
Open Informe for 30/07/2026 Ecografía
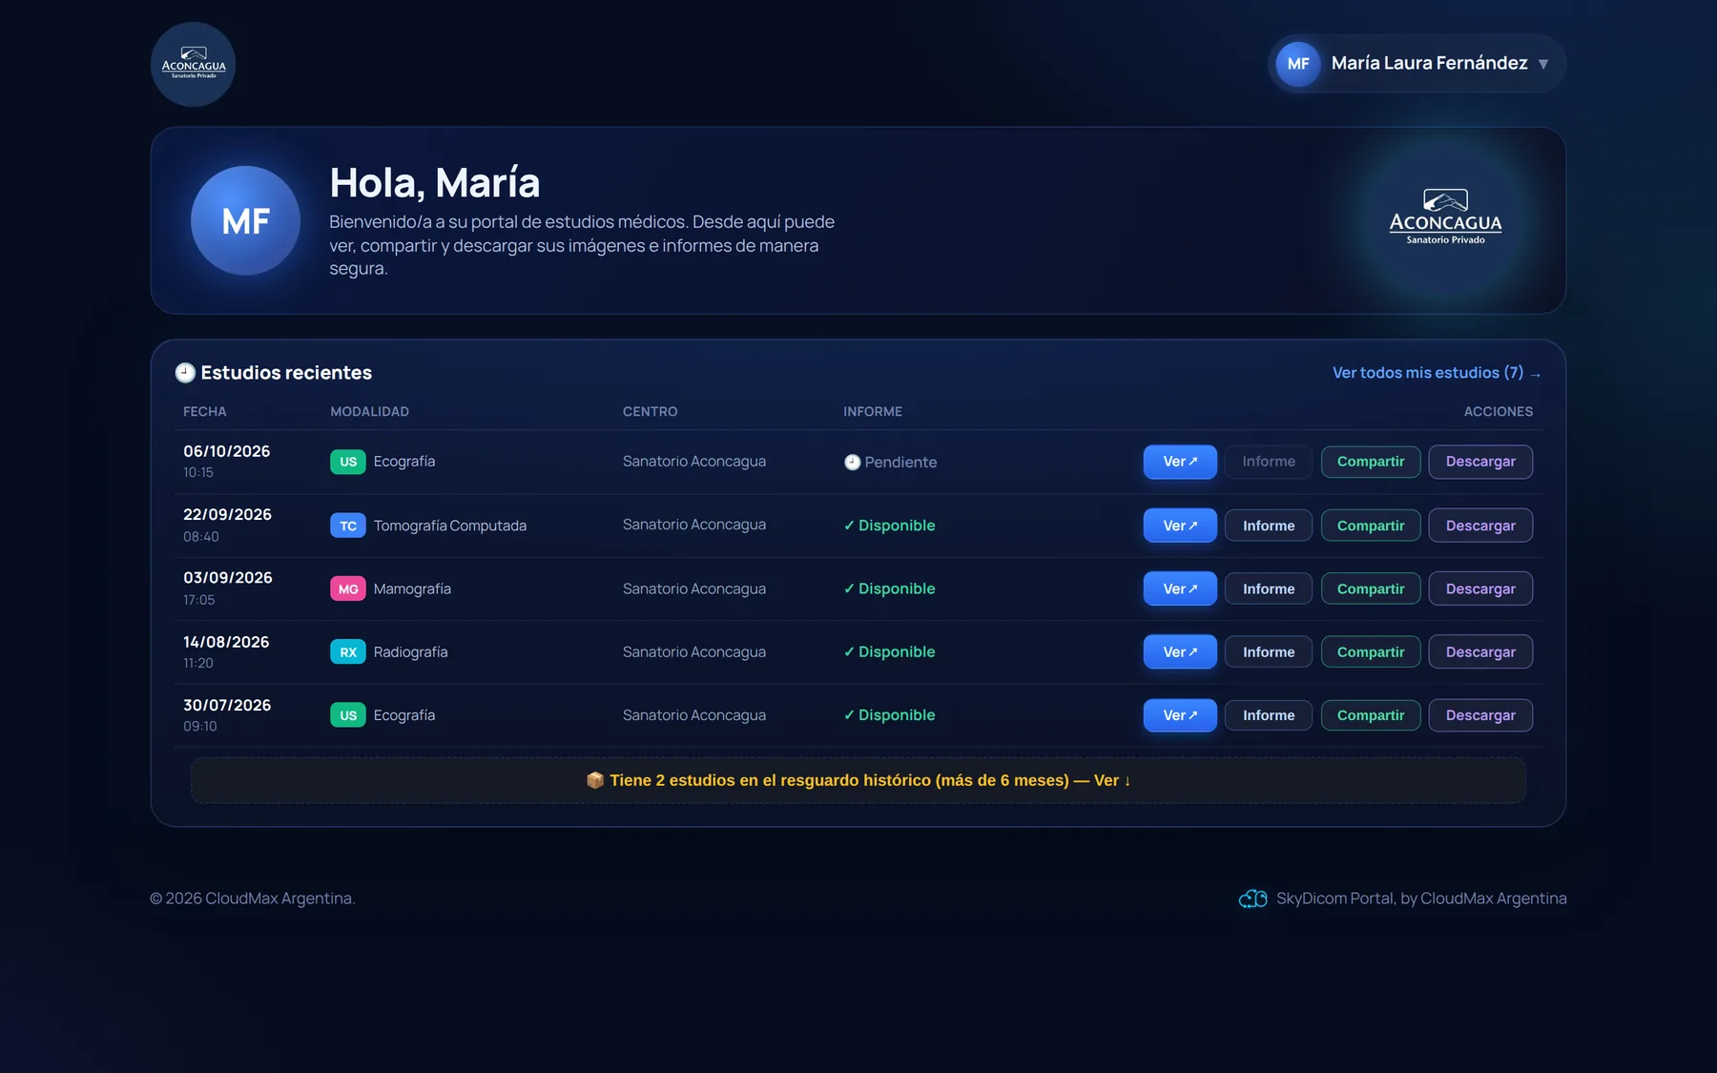[1269, 715]
